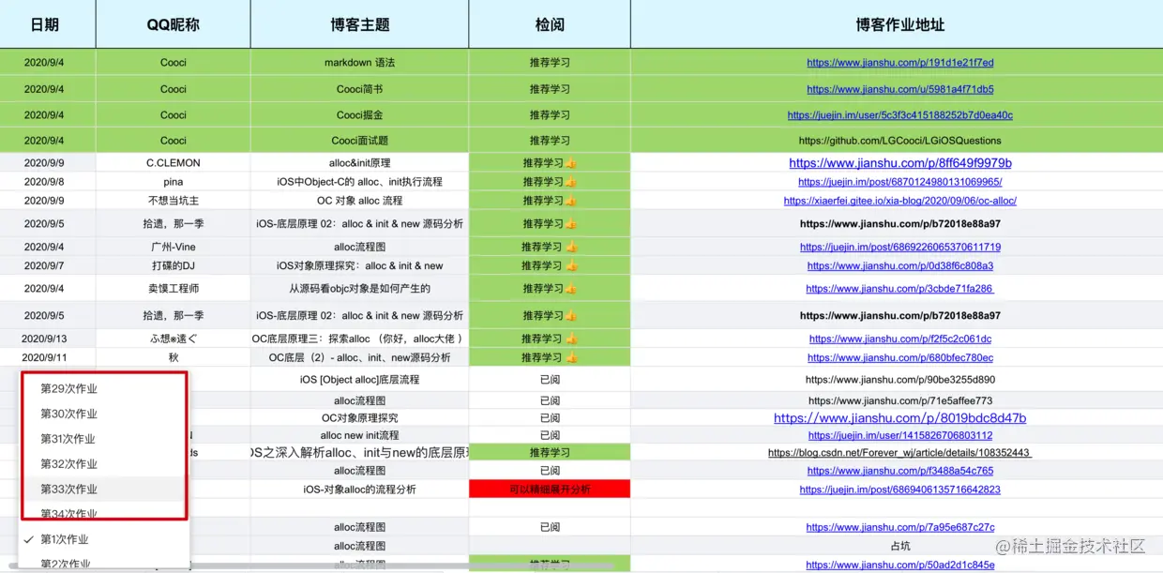Open link juejin.im/post/6870124980131069965
The image size is (1163, 573).
pyautogui.click(x=899, y=182)
